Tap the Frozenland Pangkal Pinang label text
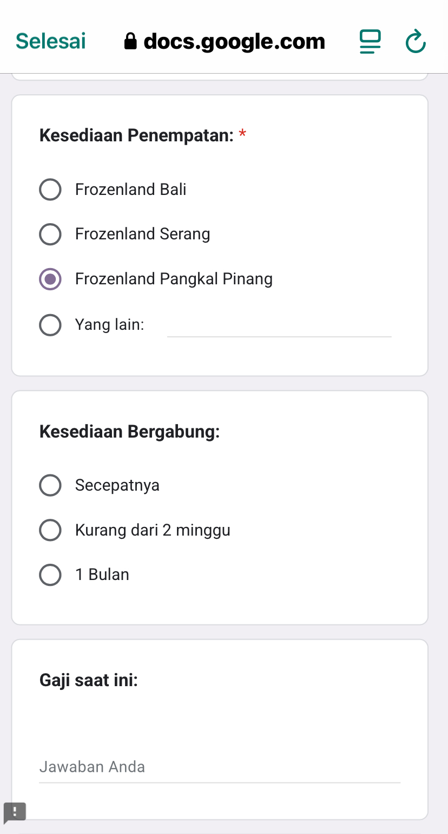This screenshot has height=834, width=448. tap(174, 279)
